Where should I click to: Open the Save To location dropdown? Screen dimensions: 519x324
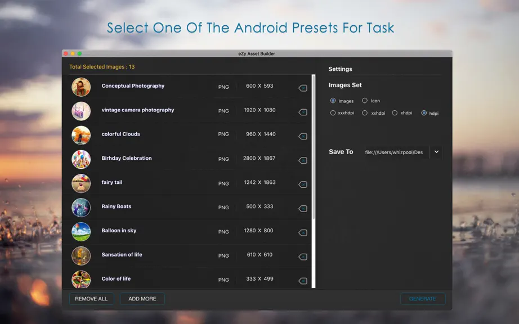point(436,152)
